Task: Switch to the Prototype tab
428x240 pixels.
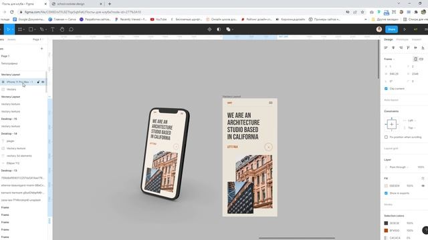Action: (402, 39)
